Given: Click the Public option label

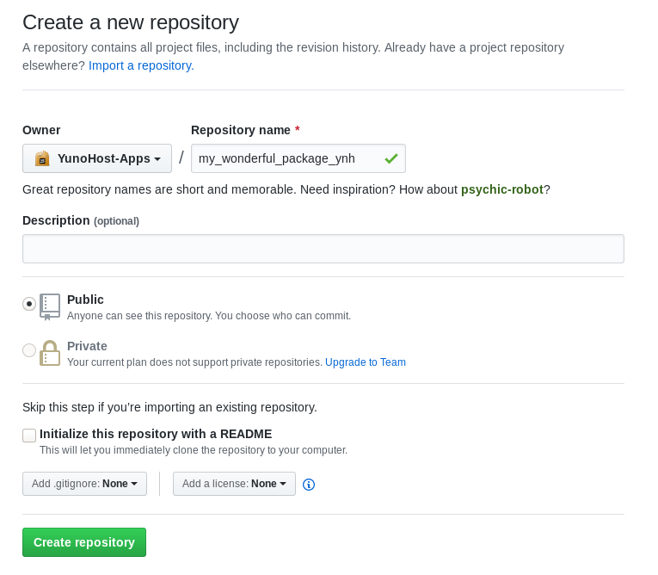Looking at the screenshot, I should (85, 300).
